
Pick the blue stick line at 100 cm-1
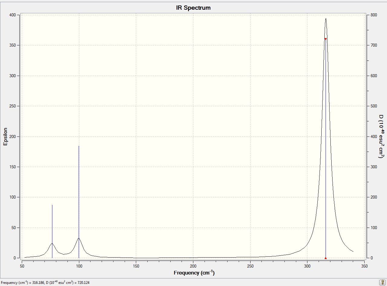(79, 202)
